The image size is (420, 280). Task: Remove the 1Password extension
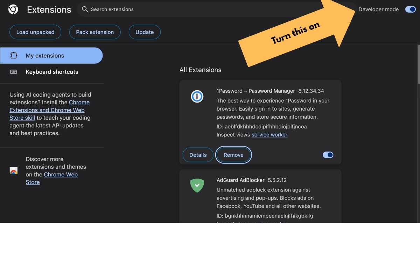(x=233, y=155)
